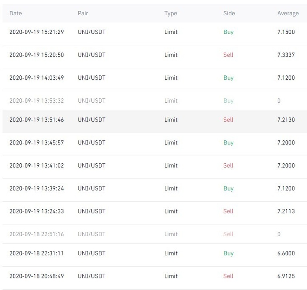
Task: Select the faded 2020-09-18 22:51:16 order
Action: pos(37,234)
